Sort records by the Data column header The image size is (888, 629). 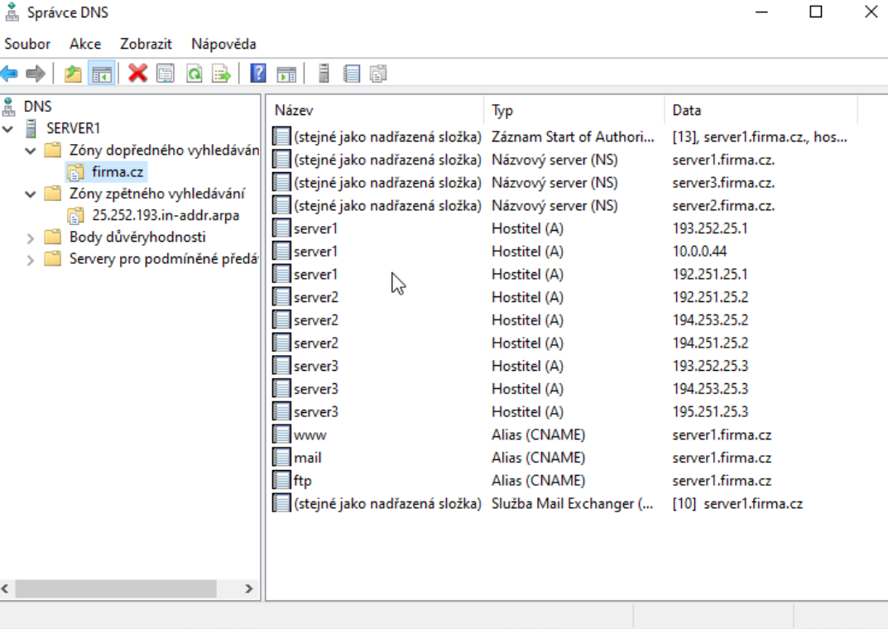[761, 110]
